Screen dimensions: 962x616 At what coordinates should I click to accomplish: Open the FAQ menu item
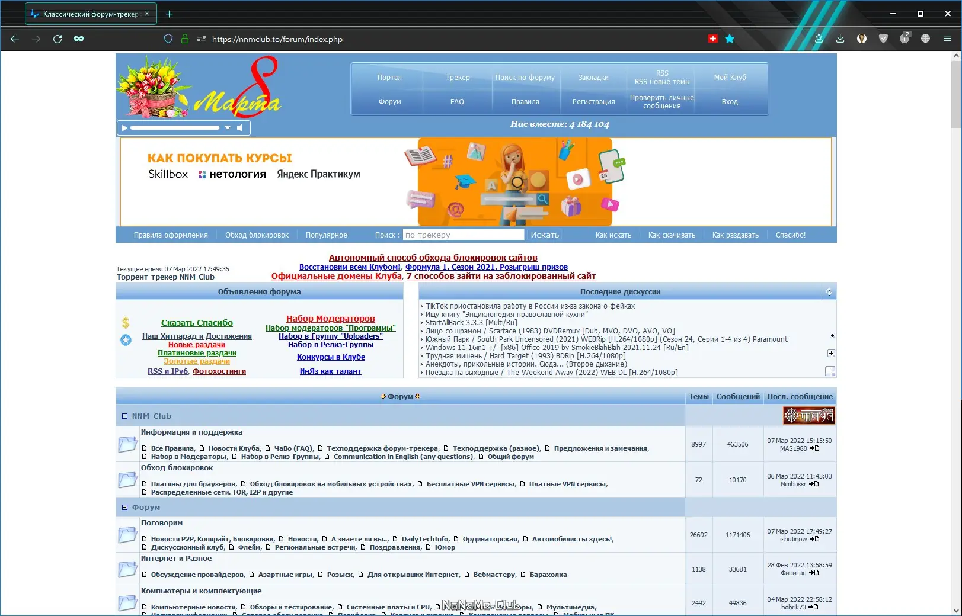pyautogui.click(x=457, y=102)
